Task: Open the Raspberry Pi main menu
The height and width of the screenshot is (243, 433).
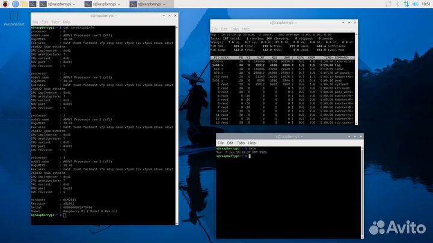Action: (5, 4)
